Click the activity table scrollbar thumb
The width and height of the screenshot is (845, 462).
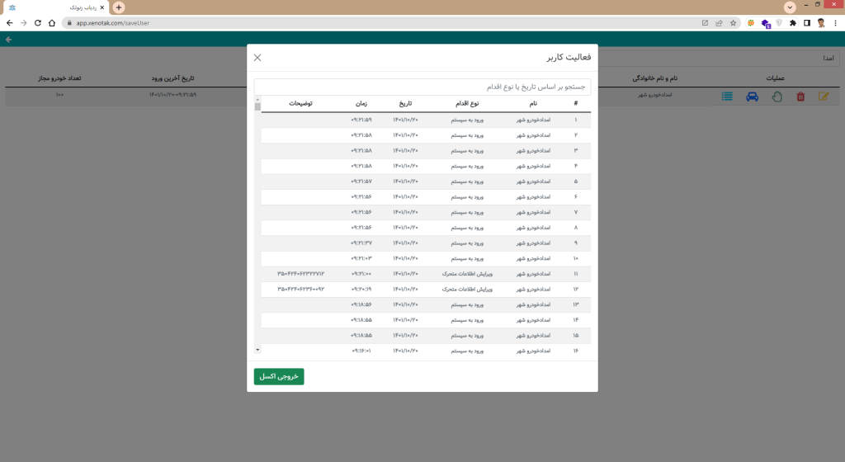pyautogui.click(x=257, y=106)
